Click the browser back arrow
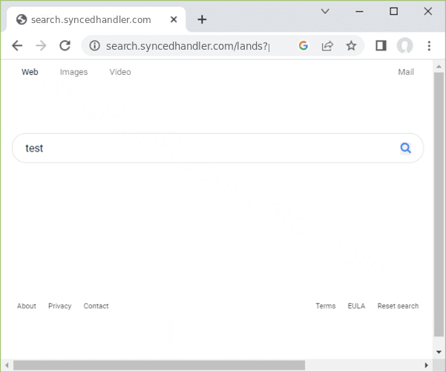Screen dimensions: 446x372 point(18,46)
